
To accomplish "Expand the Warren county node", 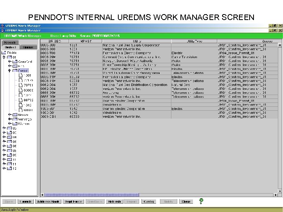I will point(10,124).
